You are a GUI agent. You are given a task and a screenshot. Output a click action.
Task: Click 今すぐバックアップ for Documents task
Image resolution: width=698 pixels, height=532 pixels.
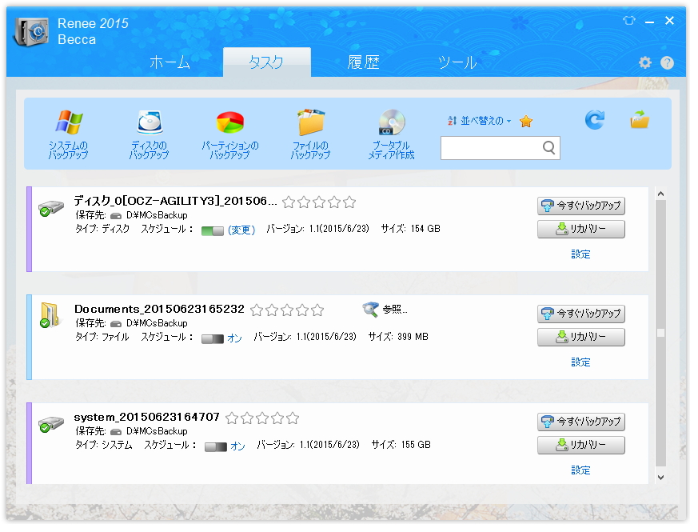[x=581, y=314]
